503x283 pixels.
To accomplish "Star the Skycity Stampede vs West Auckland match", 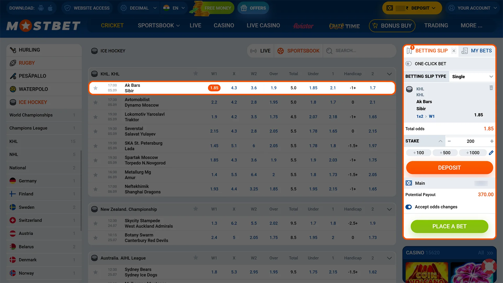I will [x=96, y=224].
